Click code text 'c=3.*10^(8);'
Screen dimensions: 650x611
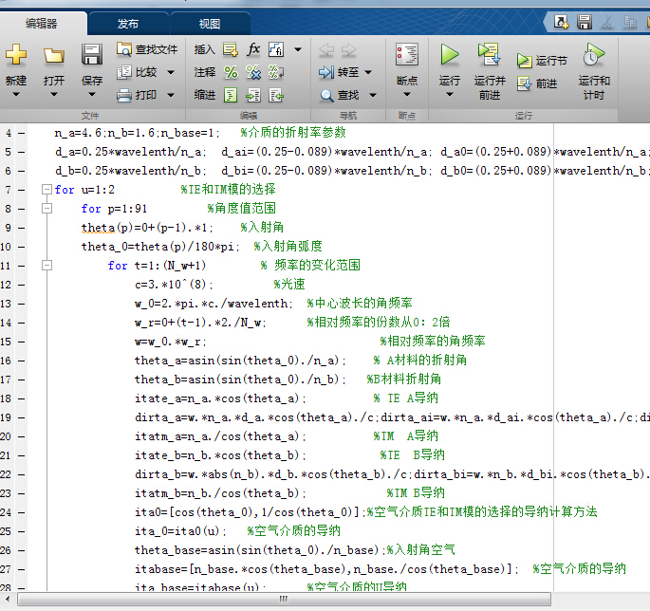point(174,285)
